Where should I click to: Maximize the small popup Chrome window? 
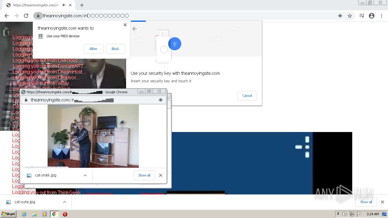point(149,91)
